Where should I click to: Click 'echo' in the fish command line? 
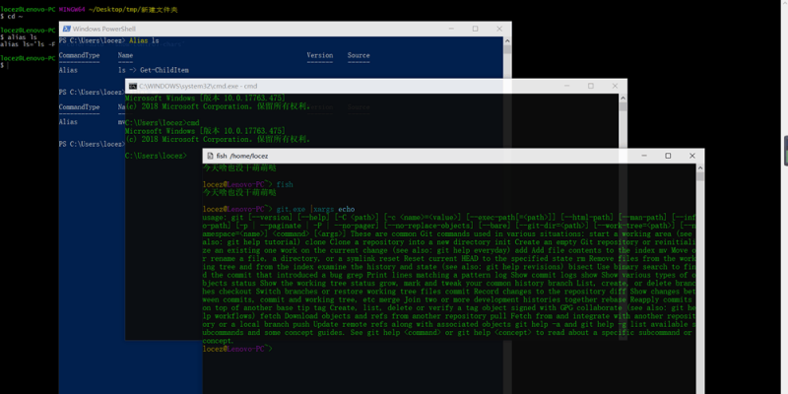point(347,209)
